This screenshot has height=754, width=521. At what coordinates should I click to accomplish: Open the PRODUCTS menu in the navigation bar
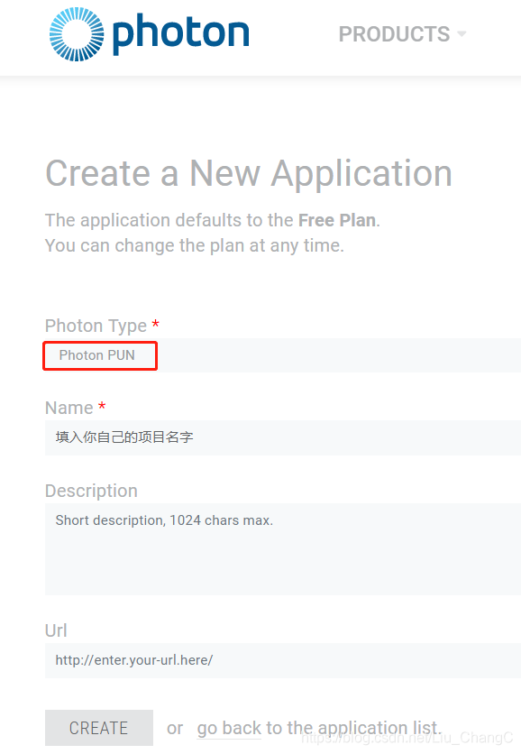point(395,34)
